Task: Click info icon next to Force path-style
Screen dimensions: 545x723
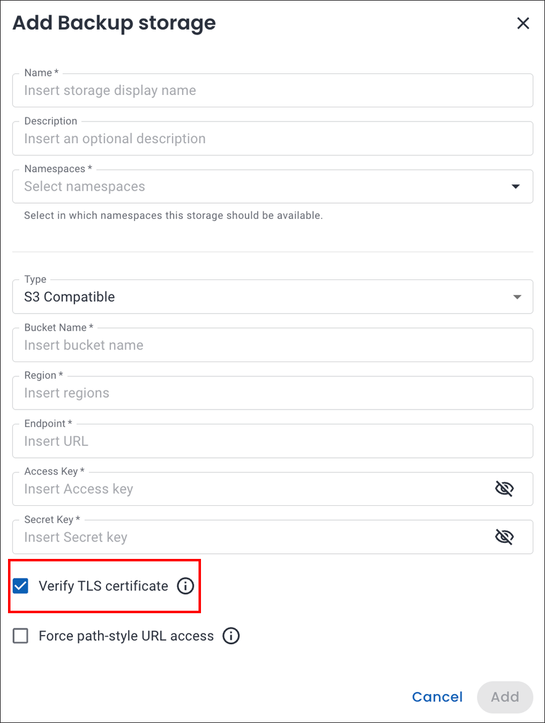Action: click(x=231, y=636)
